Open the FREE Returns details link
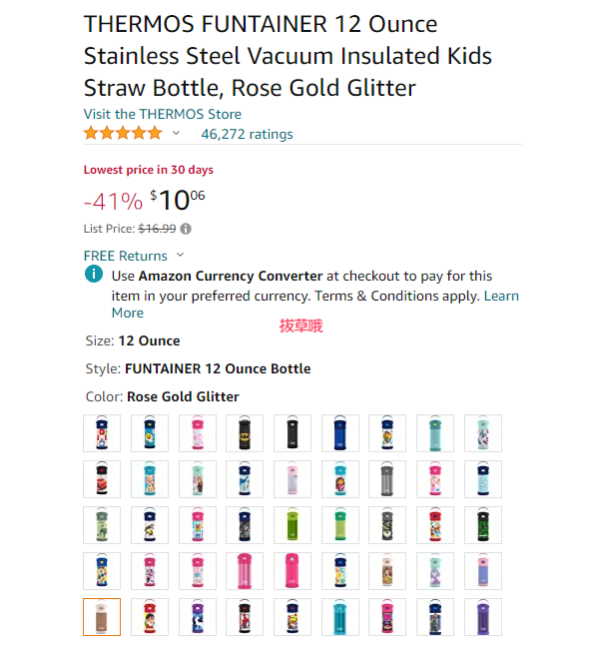Screen dimensions: 602x651 (126, 256)
